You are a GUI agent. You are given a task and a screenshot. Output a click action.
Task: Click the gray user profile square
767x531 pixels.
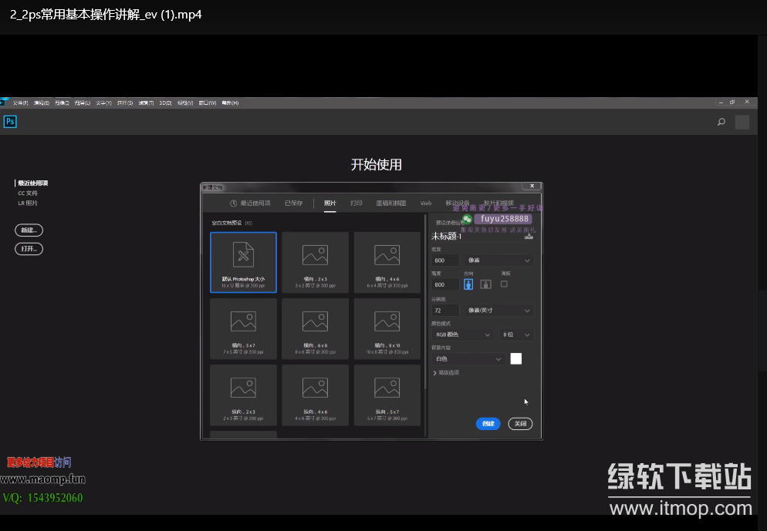pos(742,122)
